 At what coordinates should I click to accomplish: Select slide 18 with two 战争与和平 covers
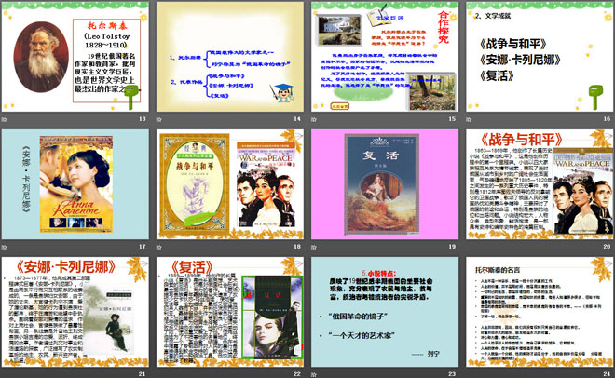click(230, 184)
